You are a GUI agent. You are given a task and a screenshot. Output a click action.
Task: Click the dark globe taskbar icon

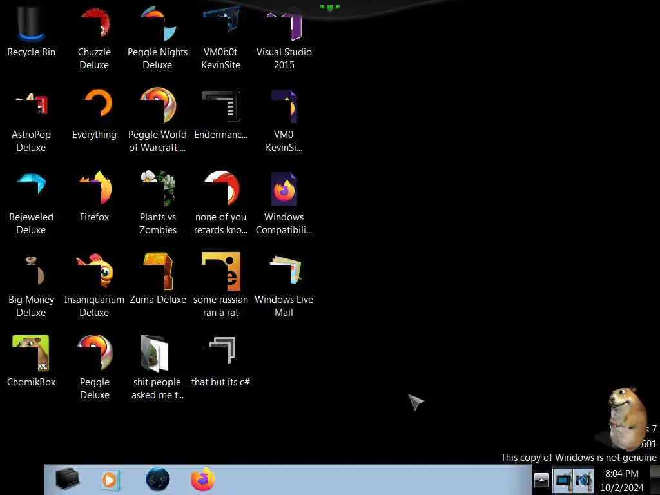click(x=157, y=479)
